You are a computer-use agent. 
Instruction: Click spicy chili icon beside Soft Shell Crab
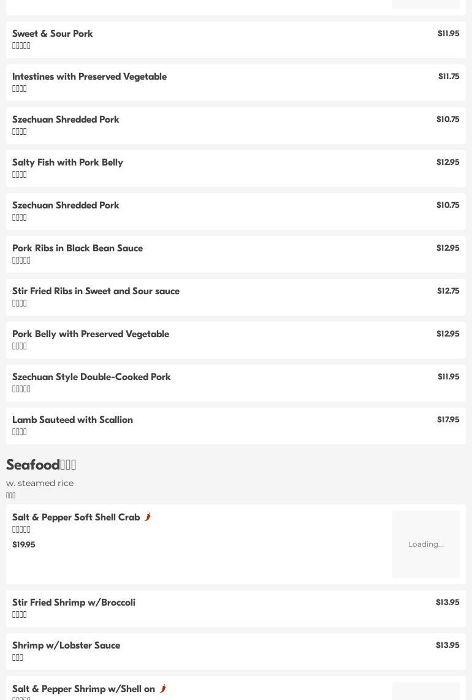(x=148, y=517)
